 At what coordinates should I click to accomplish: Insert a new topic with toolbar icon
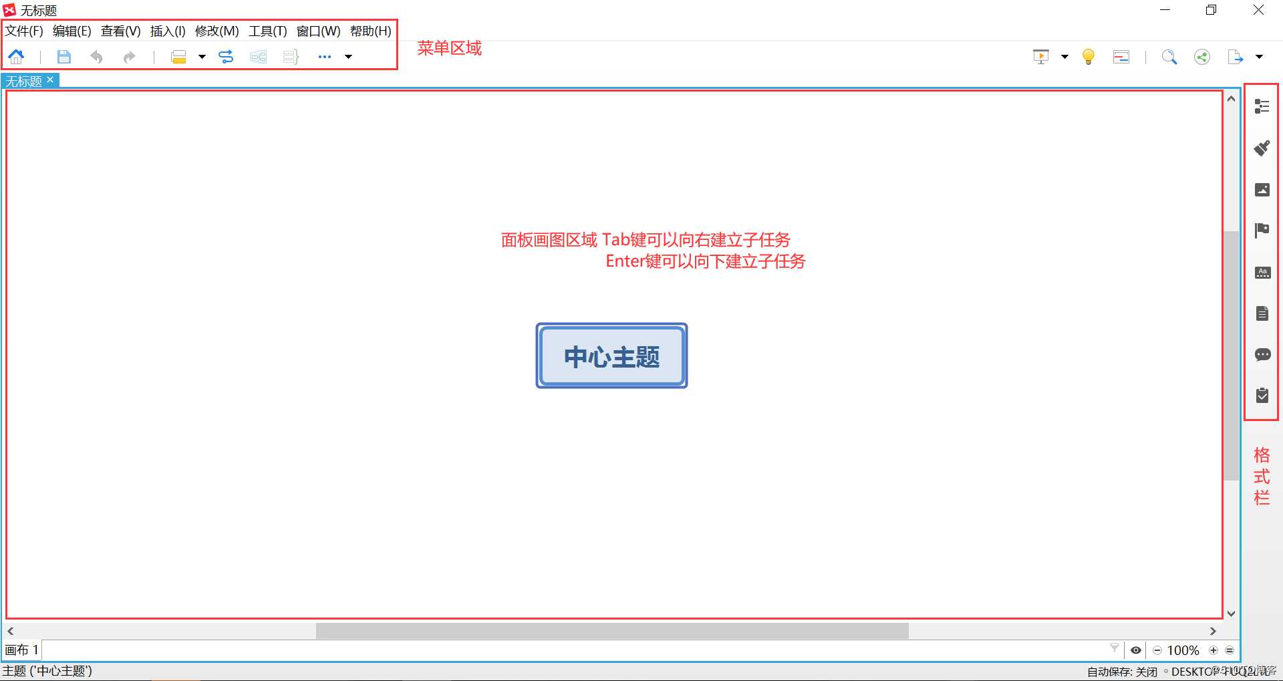pyautogui.click(x=178, y=57)
